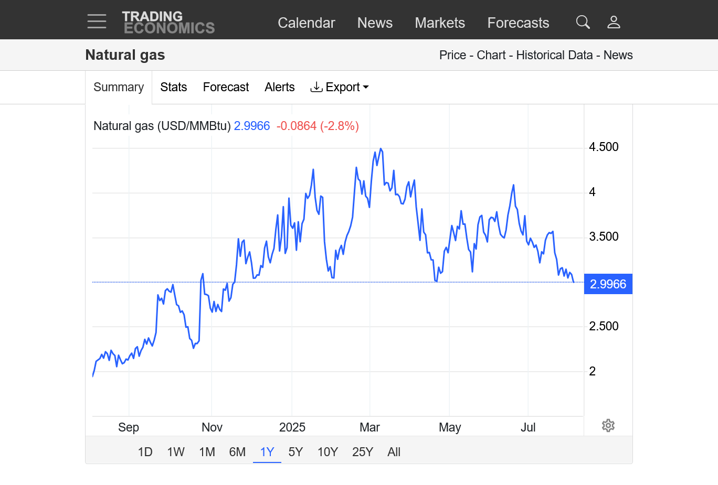718x485 pixels.
Task: Switch to the Stats tab
Action: click(x=174, y=87)
